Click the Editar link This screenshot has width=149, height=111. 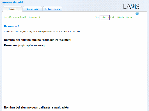pyautogui.click(x=104, y=17)
